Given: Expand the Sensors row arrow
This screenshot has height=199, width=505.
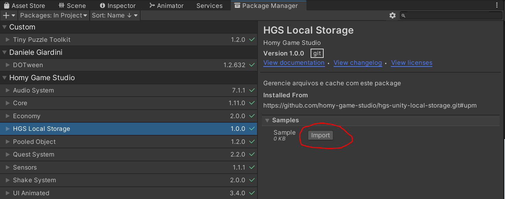Looking at the screenshot, I should point(8,167).
